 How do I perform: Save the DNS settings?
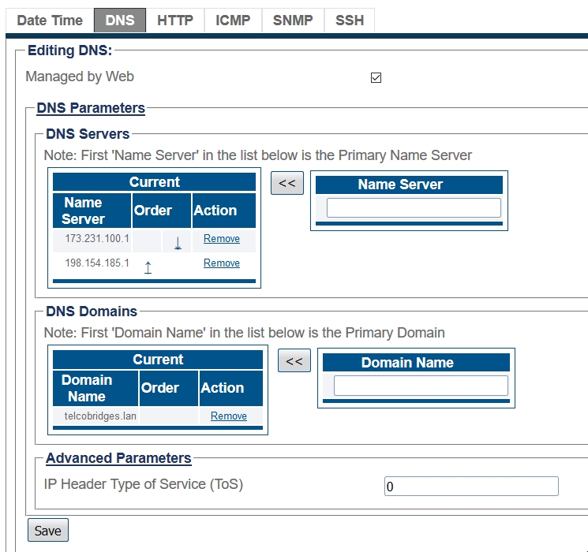click(x=48, y=531)
